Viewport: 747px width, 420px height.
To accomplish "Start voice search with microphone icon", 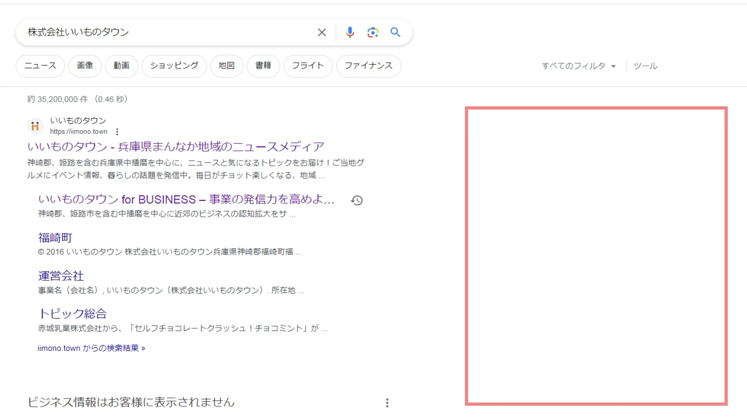I will 350,32.
